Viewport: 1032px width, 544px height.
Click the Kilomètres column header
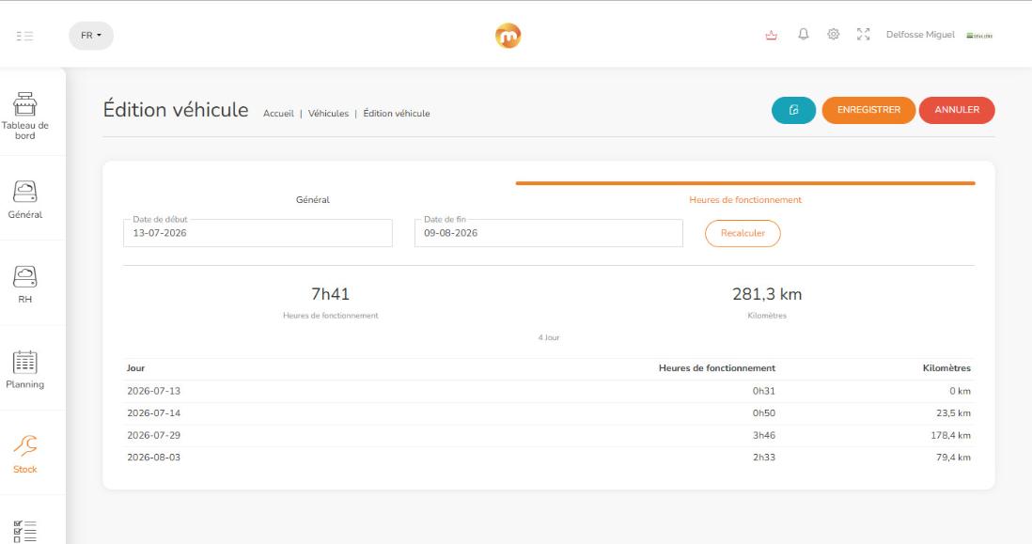946,367
